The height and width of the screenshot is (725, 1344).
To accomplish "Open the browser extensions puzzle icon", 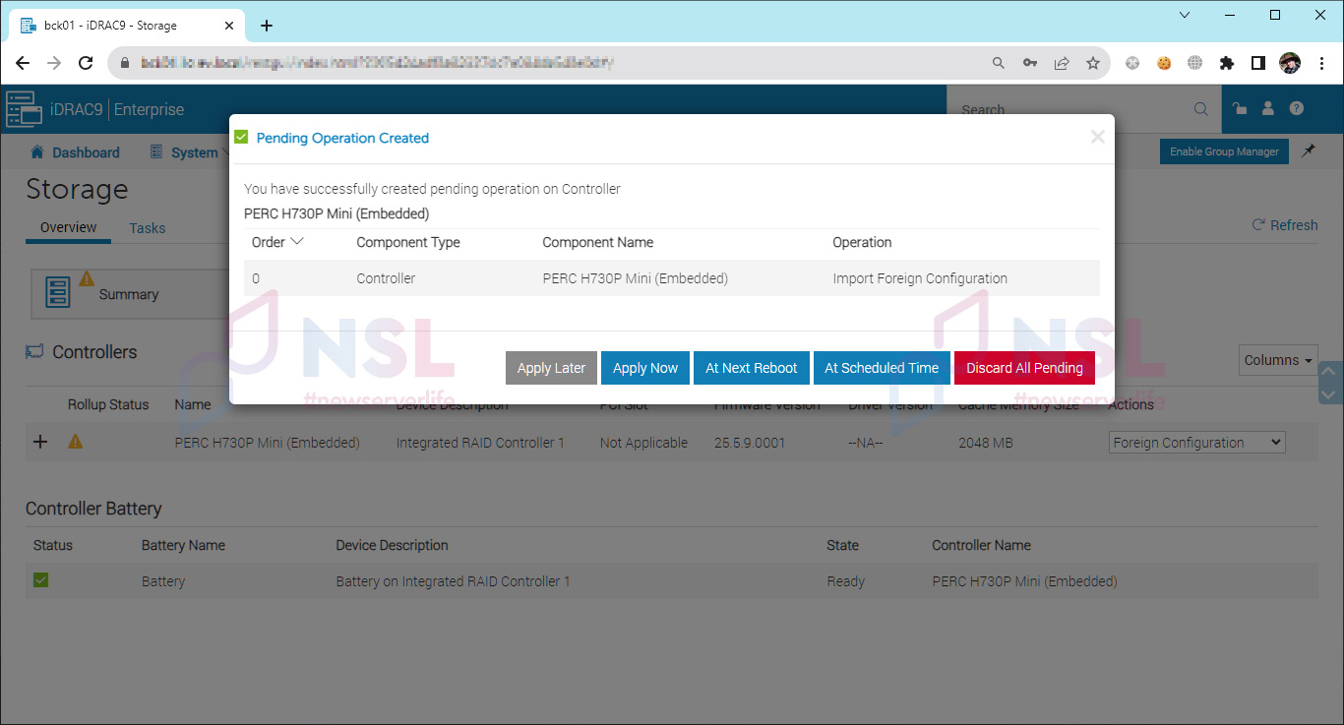I will coord(1226,63).
